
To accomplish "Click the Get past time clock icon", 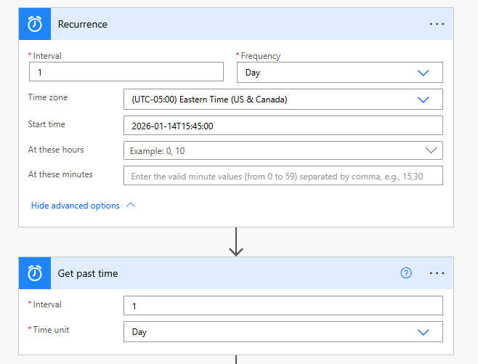I will (35, 273).
